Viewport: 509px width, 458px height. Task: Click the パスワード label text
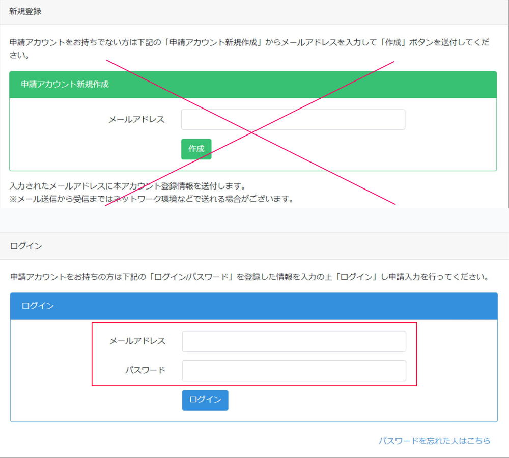(145, 370)
